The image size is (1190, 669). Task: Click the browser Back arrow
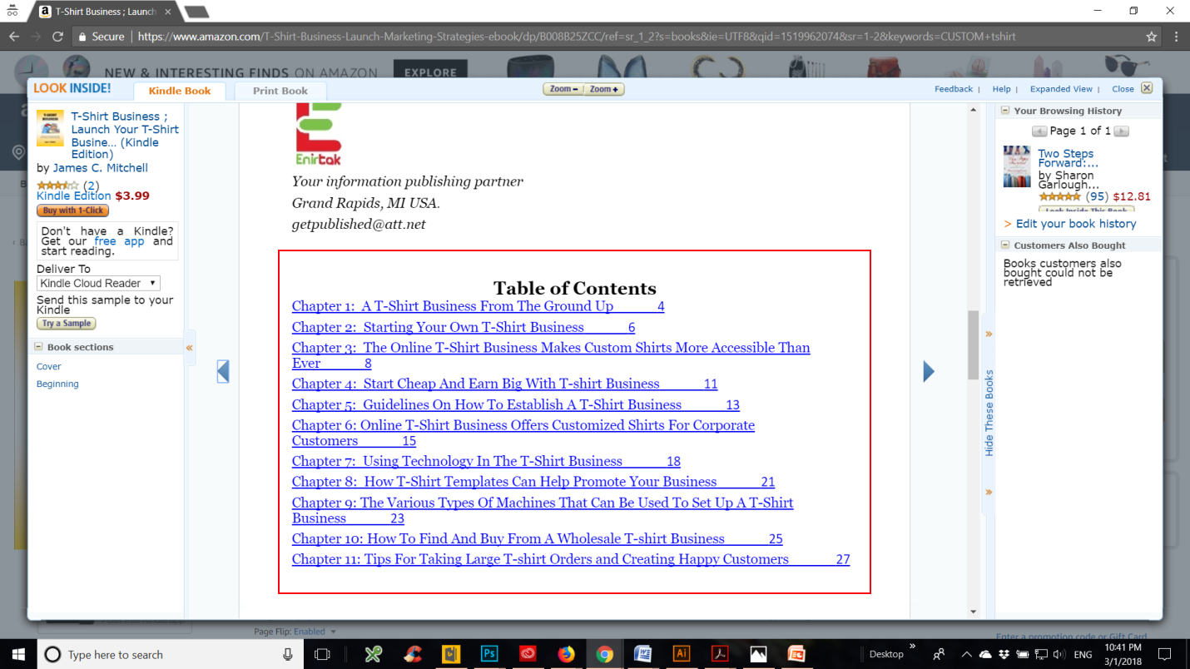click(x=14, y=37)
